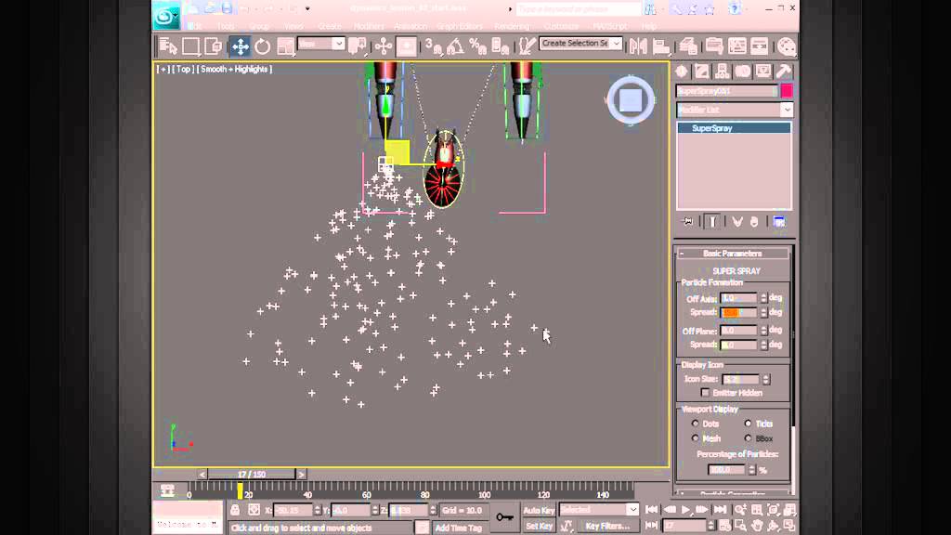Click the Icon Size spinner arrows
Screen dimensions: 951x535
pyautogui.click(x=766, y=379)
